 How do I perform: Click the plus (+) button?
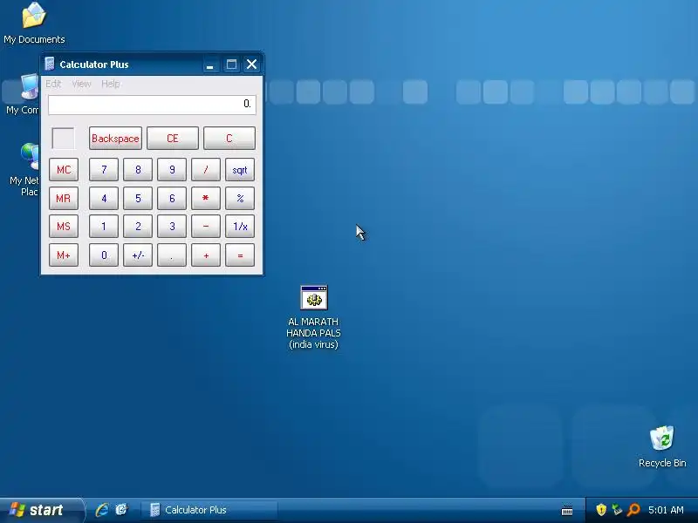206,255
